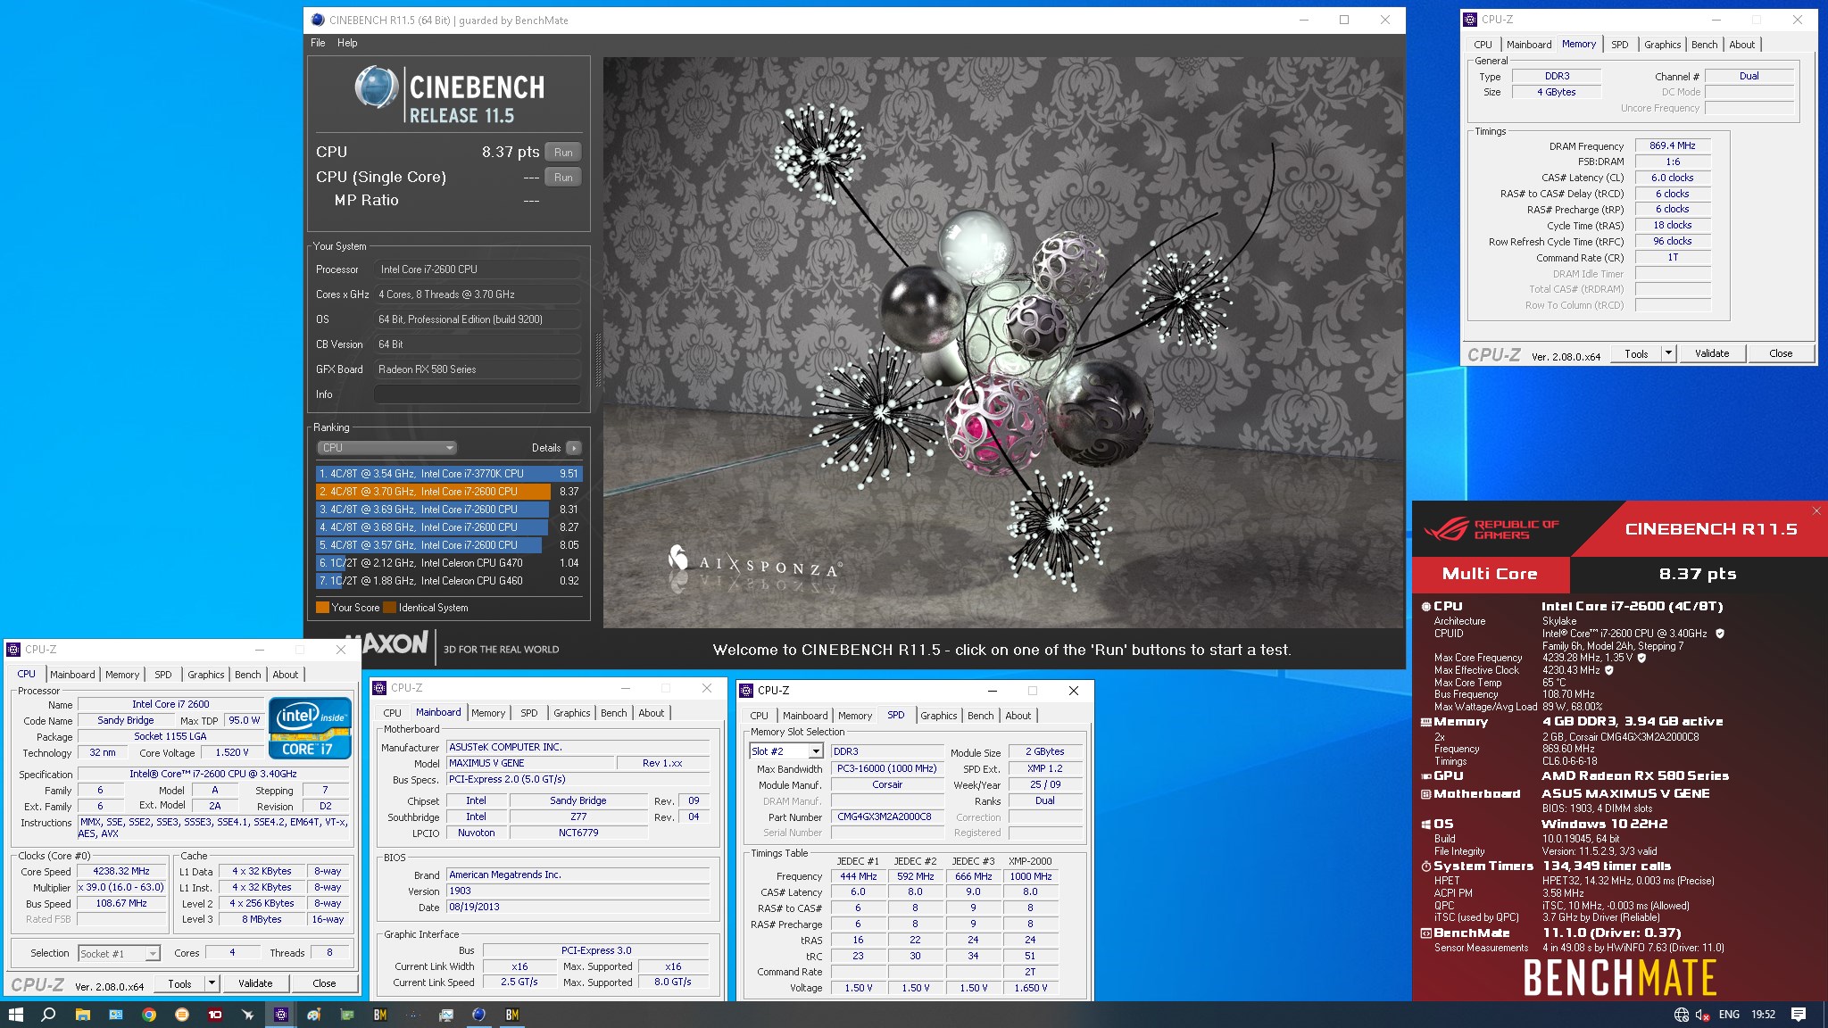Image resolution: width=1828 pixels, height=1028 pixels.
Task: Click the 'Identical System' legend swatch
Action: tap(389, 608)
